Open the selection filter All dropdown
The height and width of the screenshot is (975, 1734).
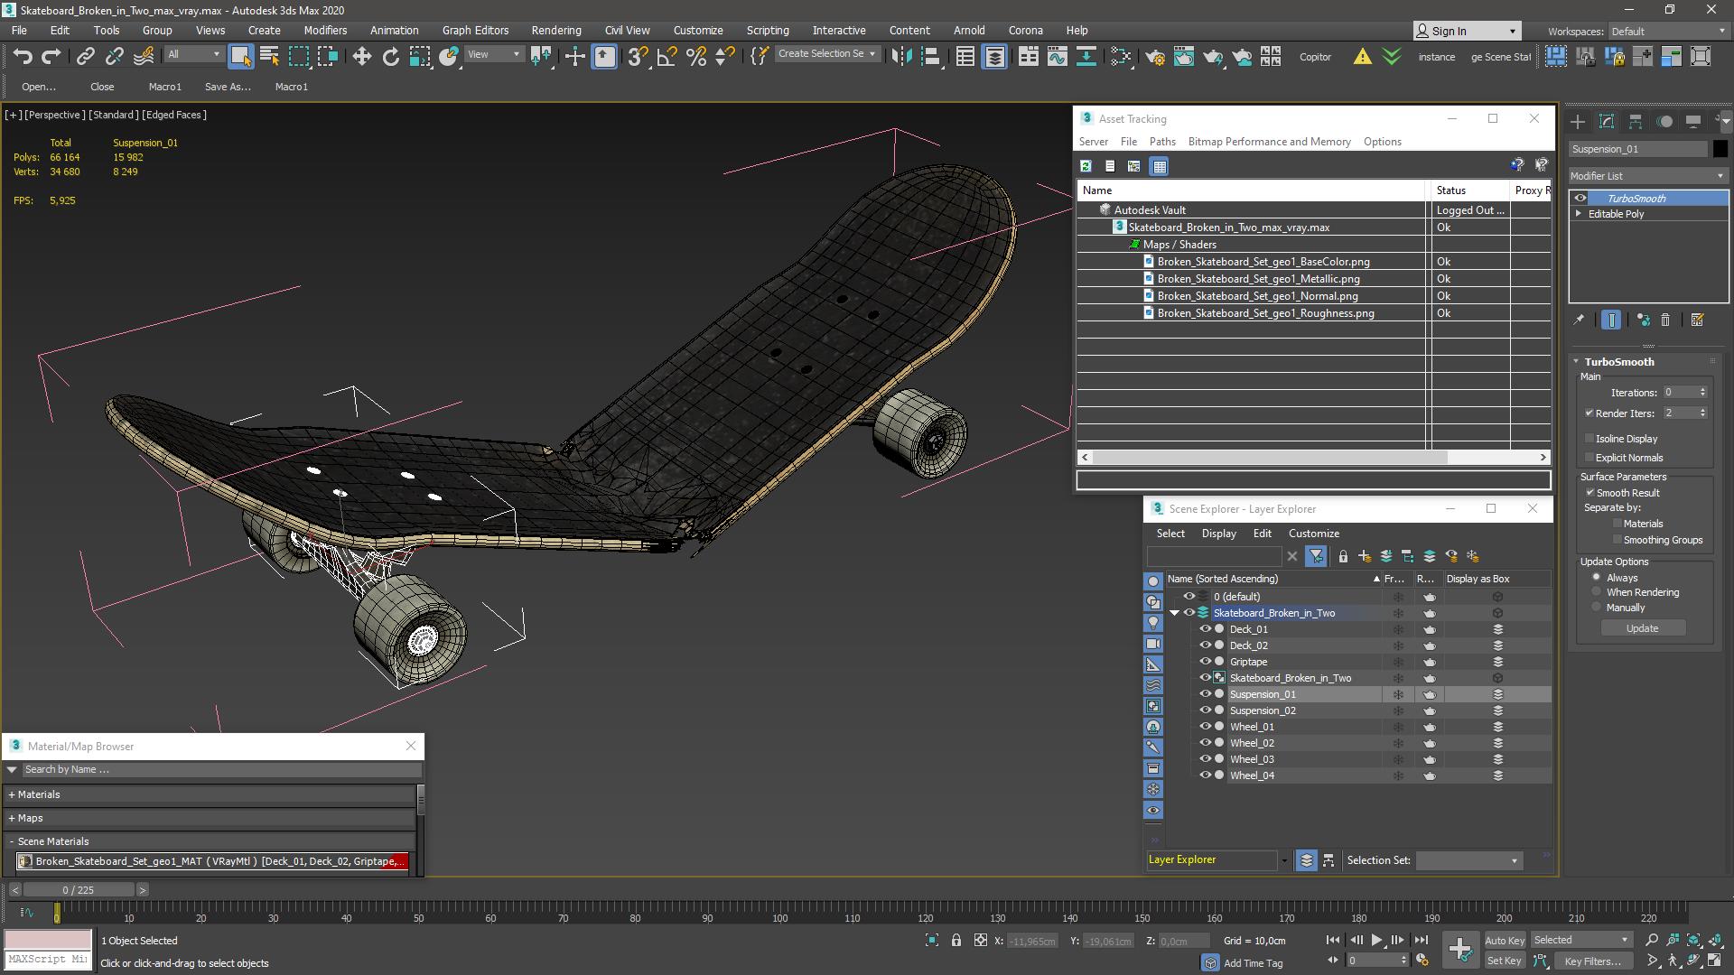(x=193, y=54)
